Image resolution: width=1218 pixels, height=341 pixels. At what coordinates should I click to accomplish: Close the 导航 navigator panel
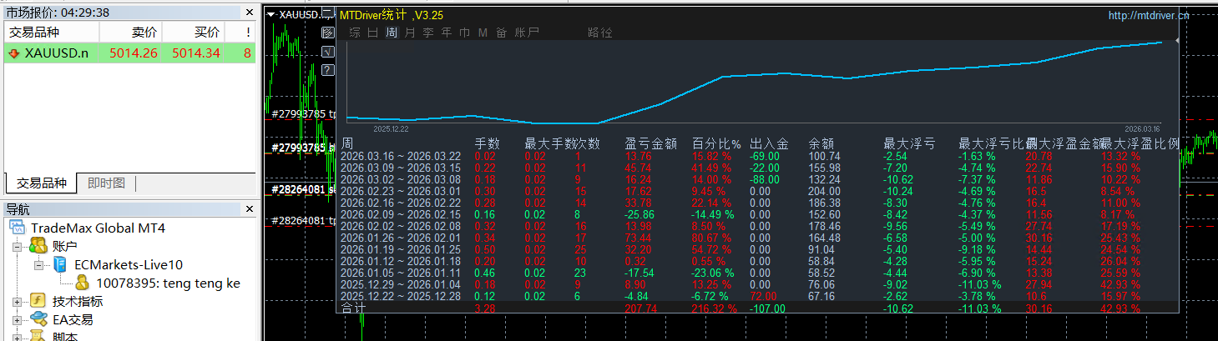(x=249, y=209)
